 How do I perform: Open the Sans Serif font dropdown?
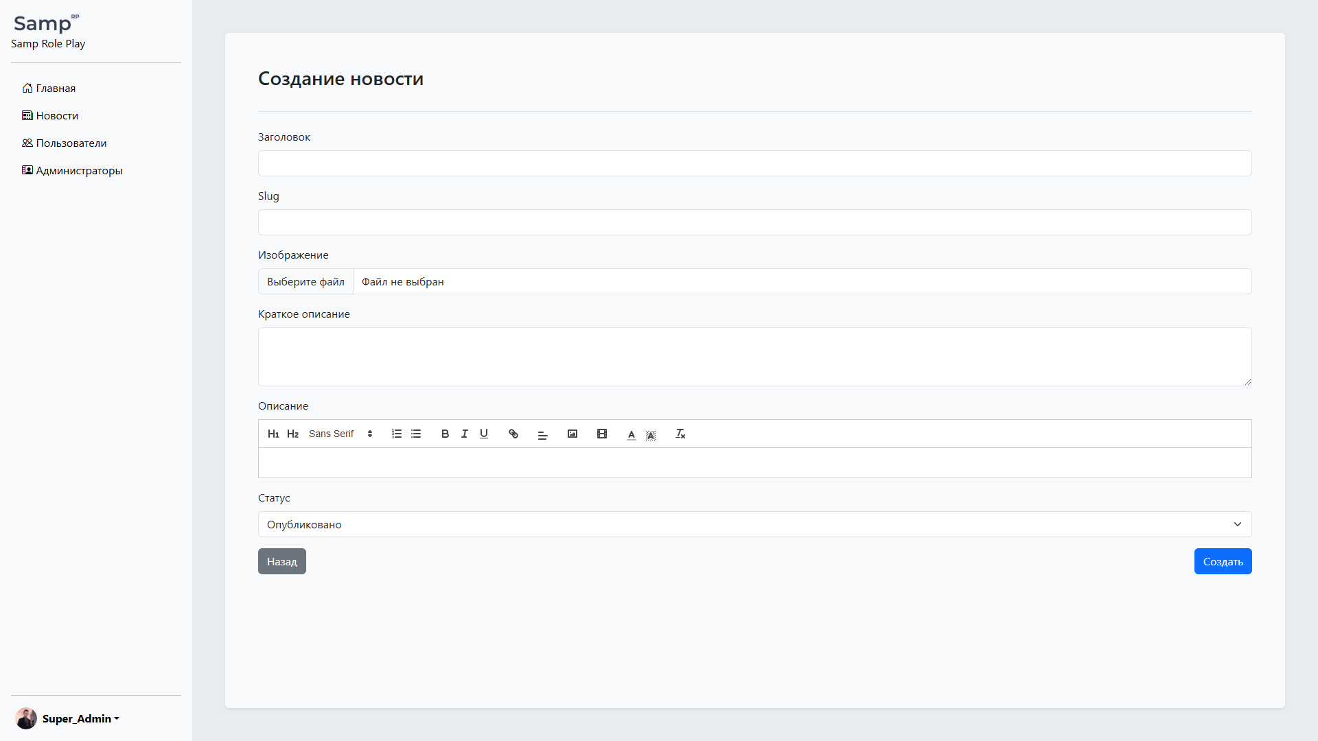tap(340, 434)
